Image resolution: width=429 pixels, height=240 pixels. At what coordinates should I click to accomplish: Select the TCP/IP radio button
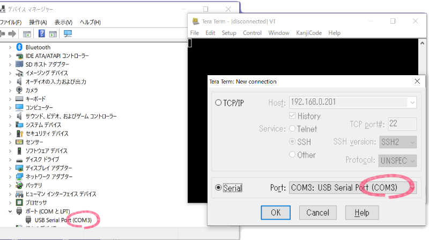[218, 103]
